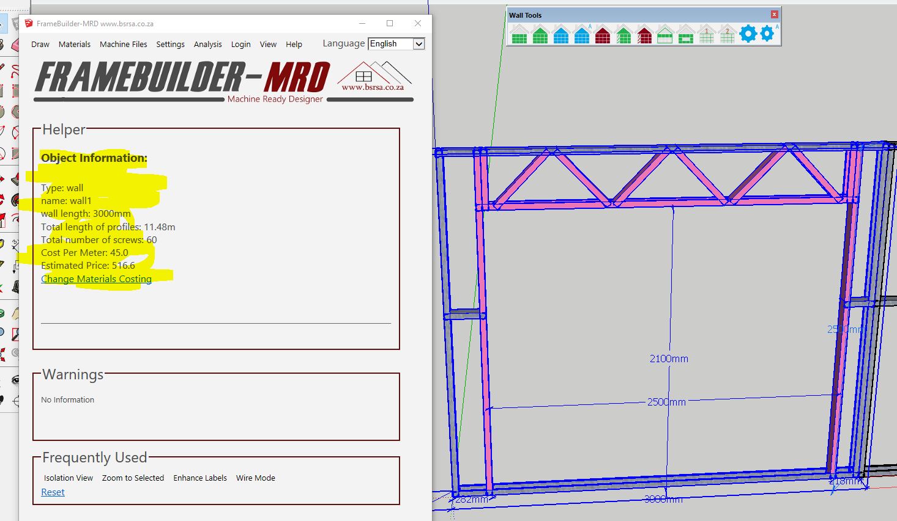Click 'Cost Per Meter: 45.0'
This screenshot has width=897, height=521.
tap(84, 253)
